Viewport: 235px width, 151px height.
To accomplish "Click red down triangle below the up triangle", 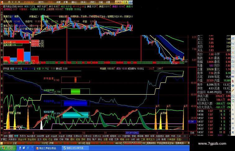I will pos(2,9).
